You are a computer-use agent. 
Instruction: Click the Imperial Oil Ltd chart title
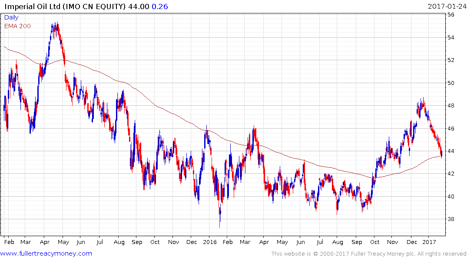[x=65, y=6]
